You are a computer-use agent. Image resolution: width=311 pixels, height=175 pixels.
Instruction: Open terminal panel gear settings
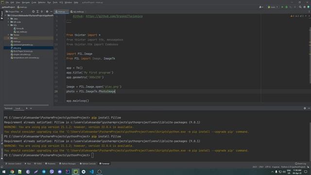305,108
